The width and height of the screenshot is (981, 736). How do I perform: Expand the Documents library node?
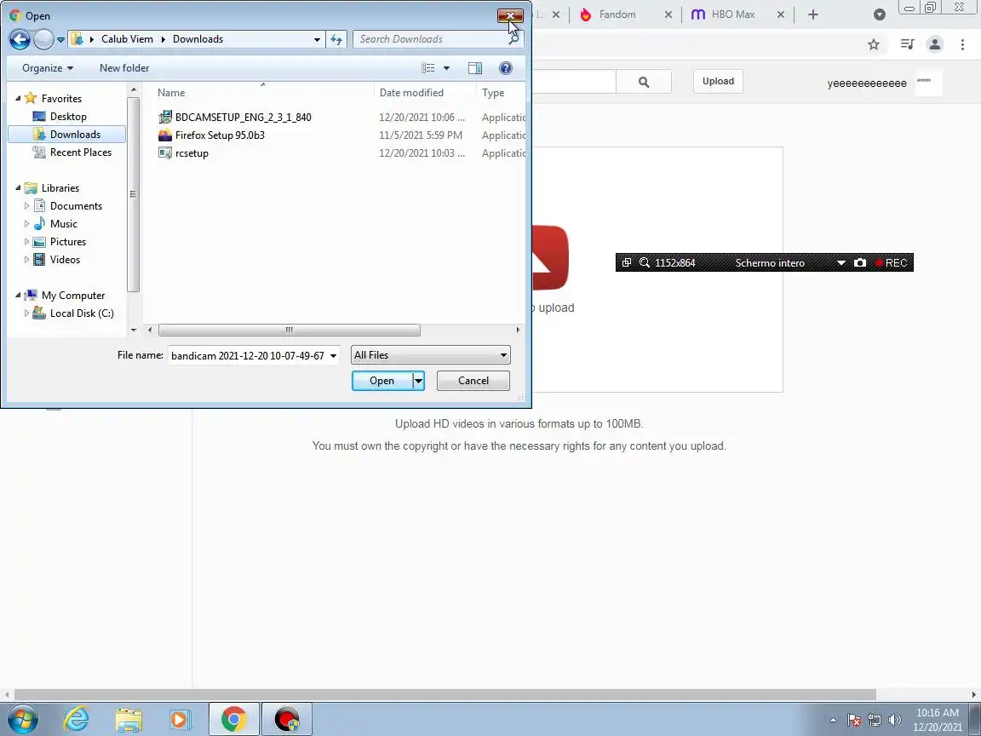point(26,206)
